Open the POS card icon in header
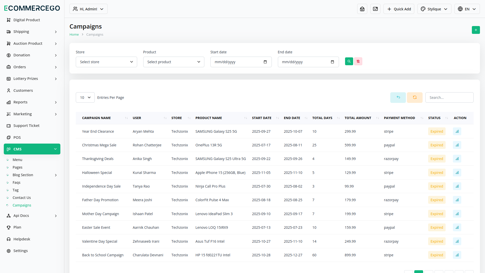485x273 pixels. (375, 9)
